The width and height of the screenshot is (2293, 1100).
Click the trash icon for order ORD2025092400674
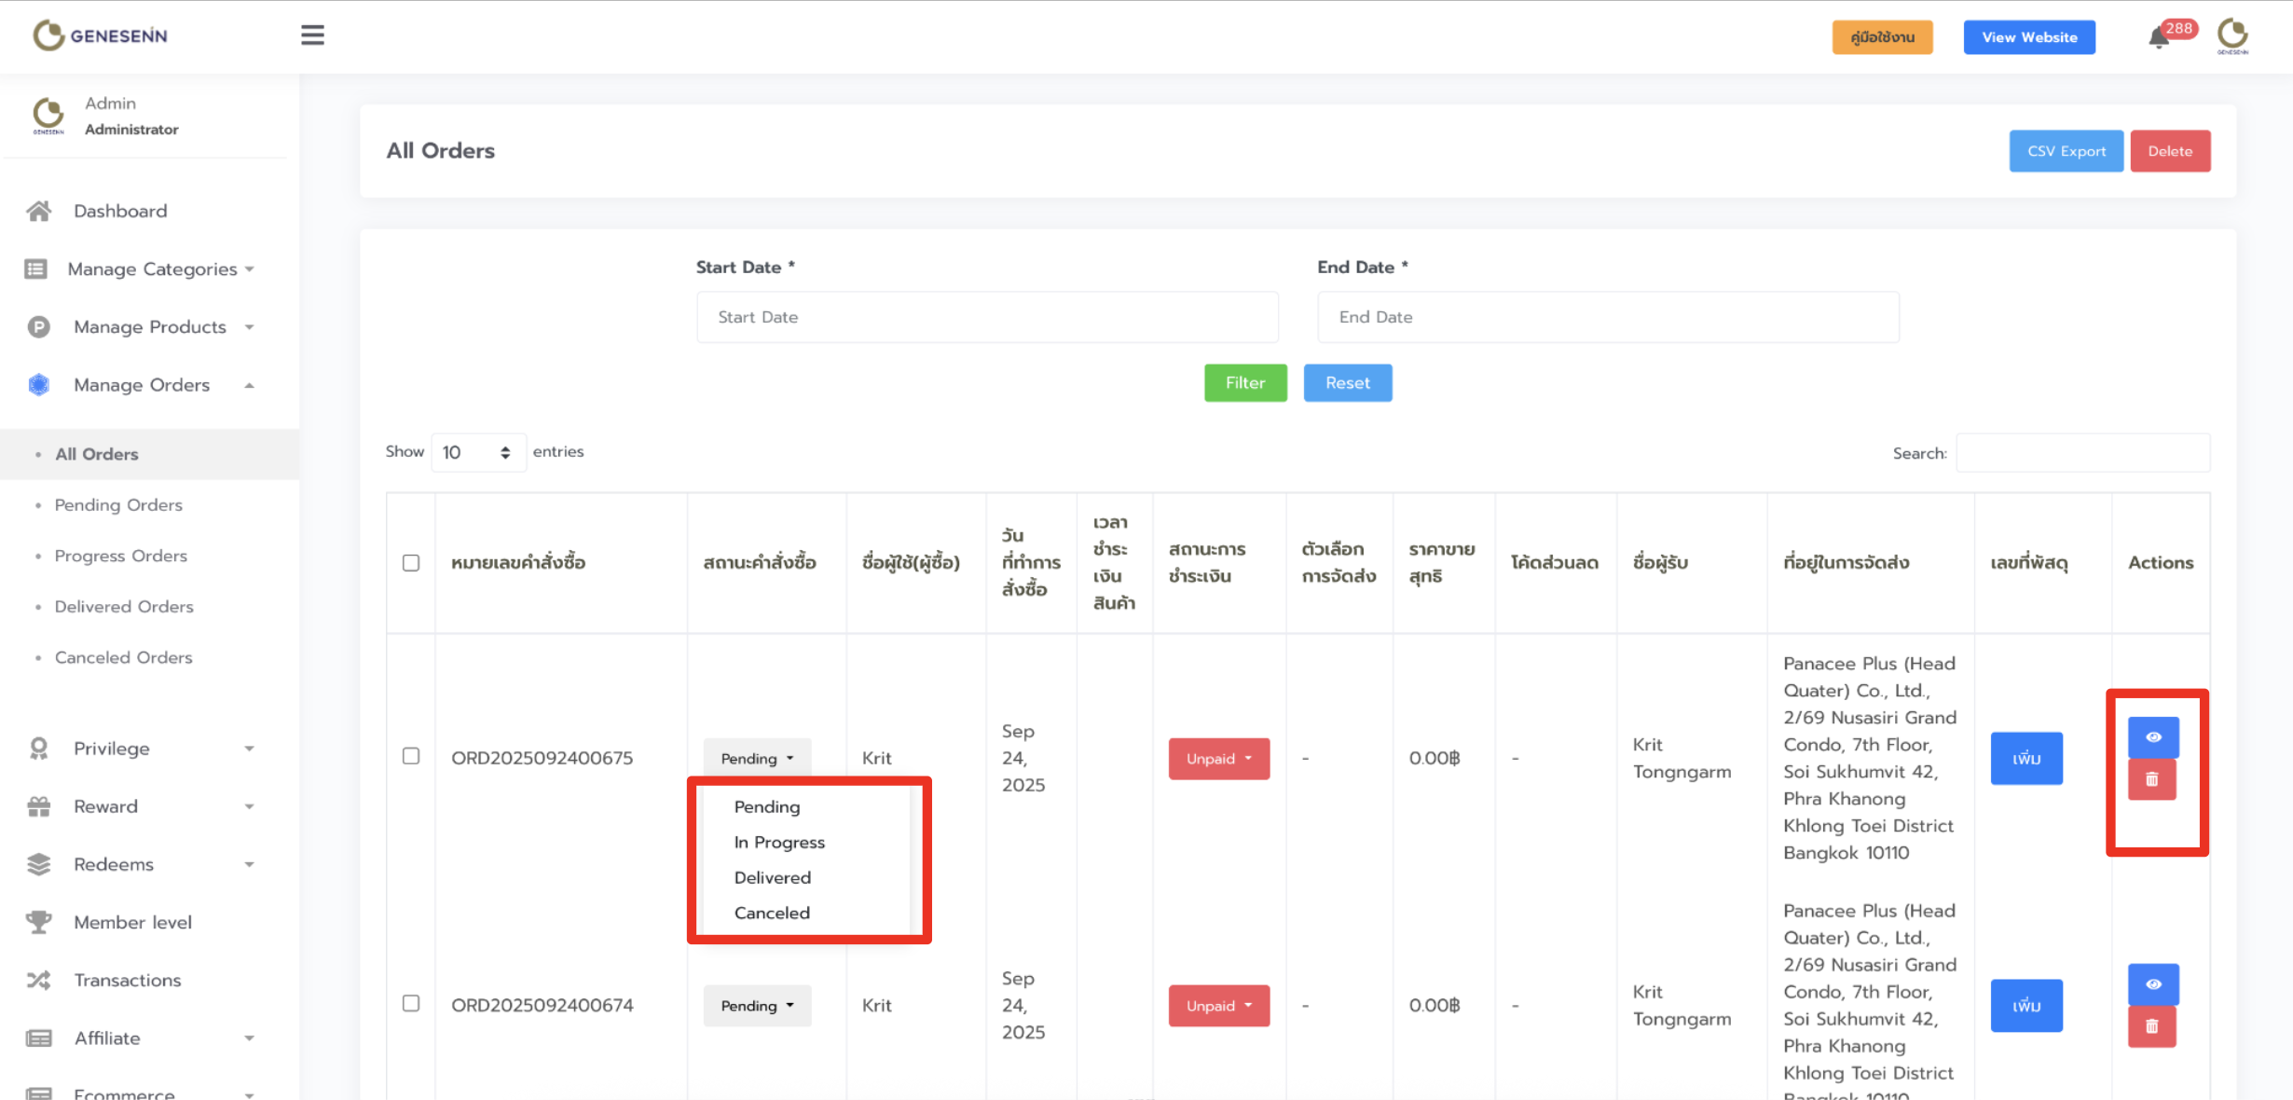(2151, 1026)
